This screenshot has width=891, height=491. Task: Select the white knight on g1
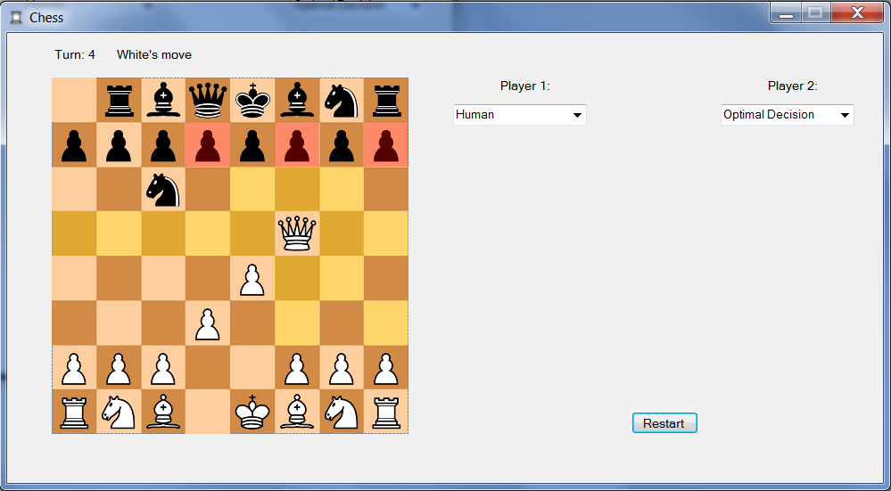[342, 412]
